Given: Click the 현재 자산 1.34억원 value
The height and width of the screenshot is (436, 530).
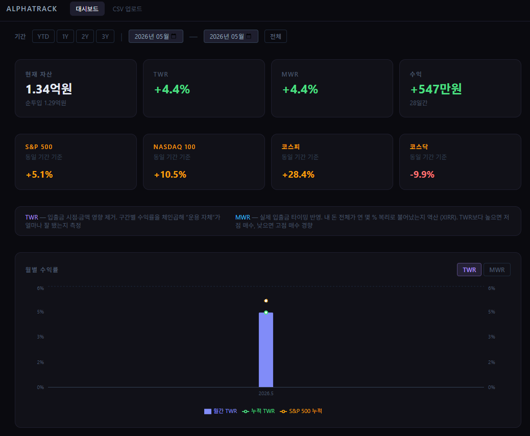Looking at the screenshot, I should 49,89.
